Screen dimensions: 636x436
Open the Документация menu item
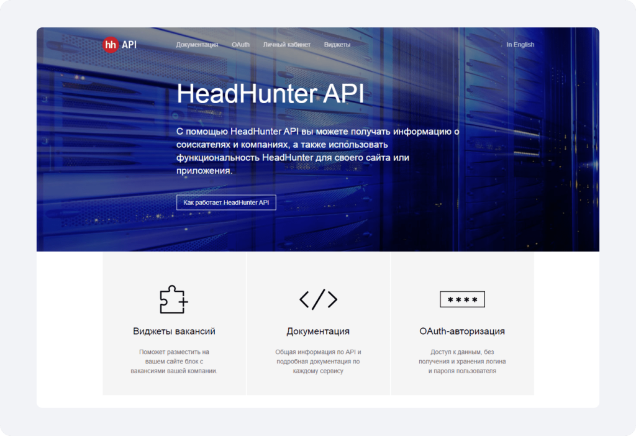[x=197, y=45]
